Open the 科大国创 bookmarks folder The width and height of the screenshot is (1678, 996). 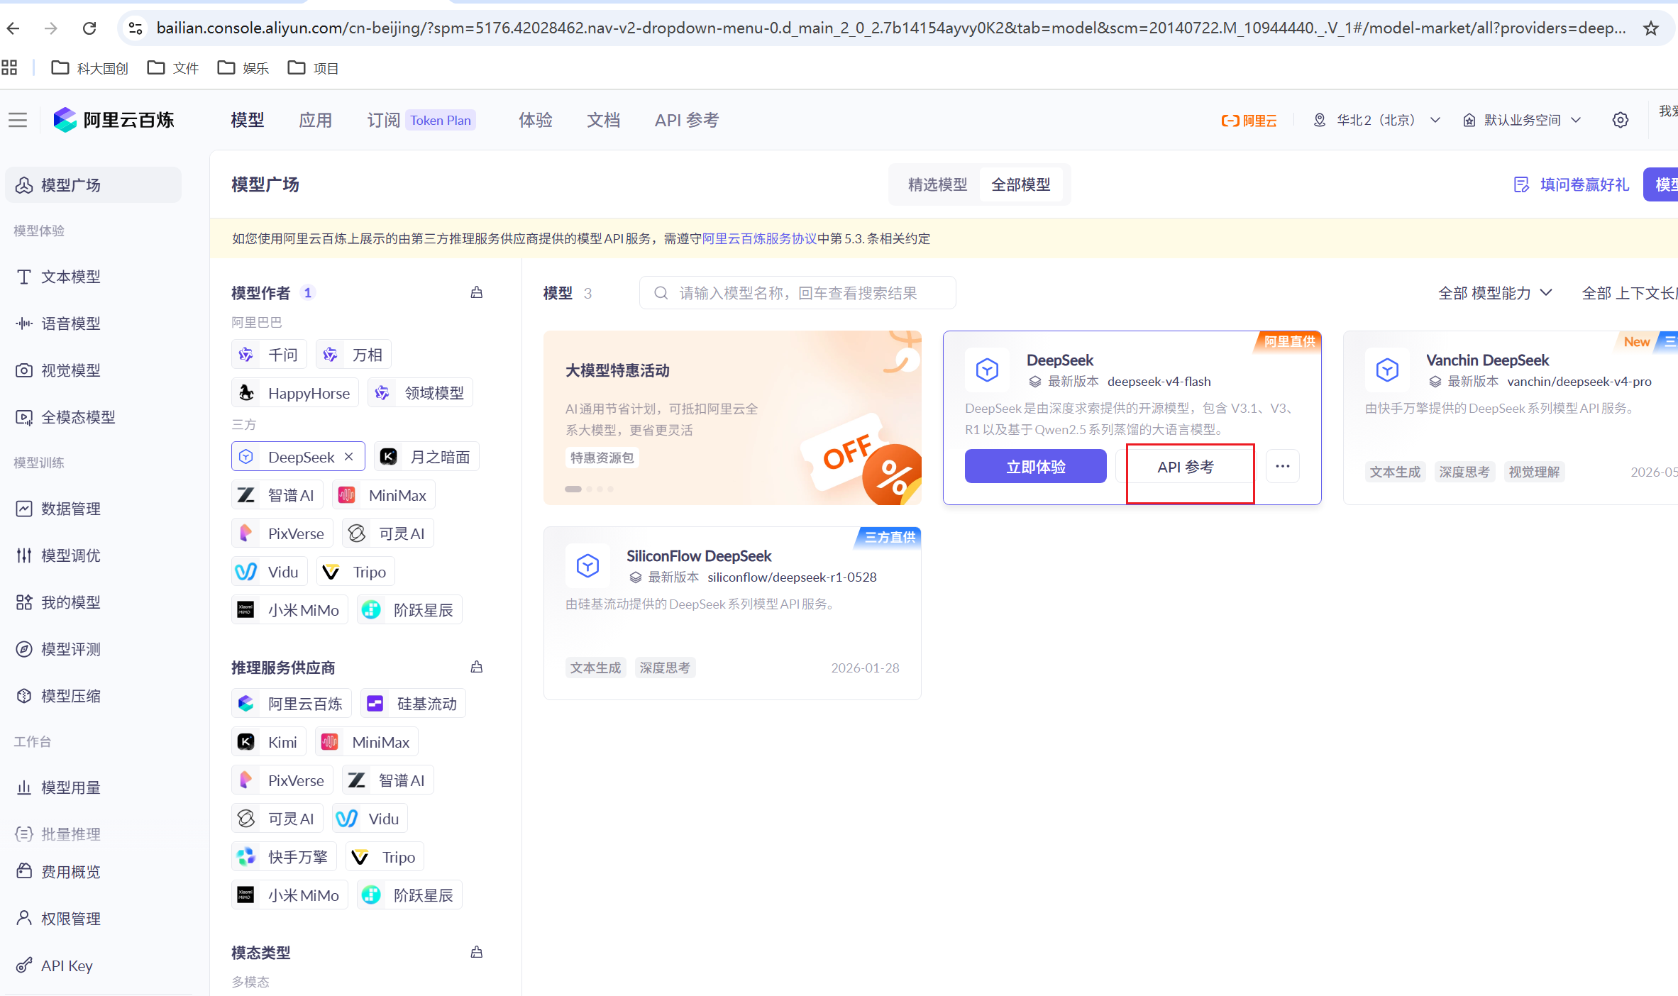(x=90, y=68)
